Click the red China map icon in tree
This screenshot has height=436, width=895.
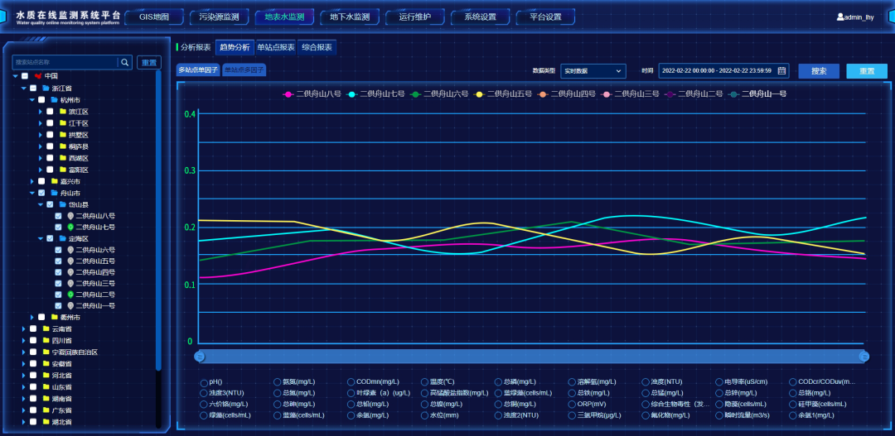click(37, 76)
